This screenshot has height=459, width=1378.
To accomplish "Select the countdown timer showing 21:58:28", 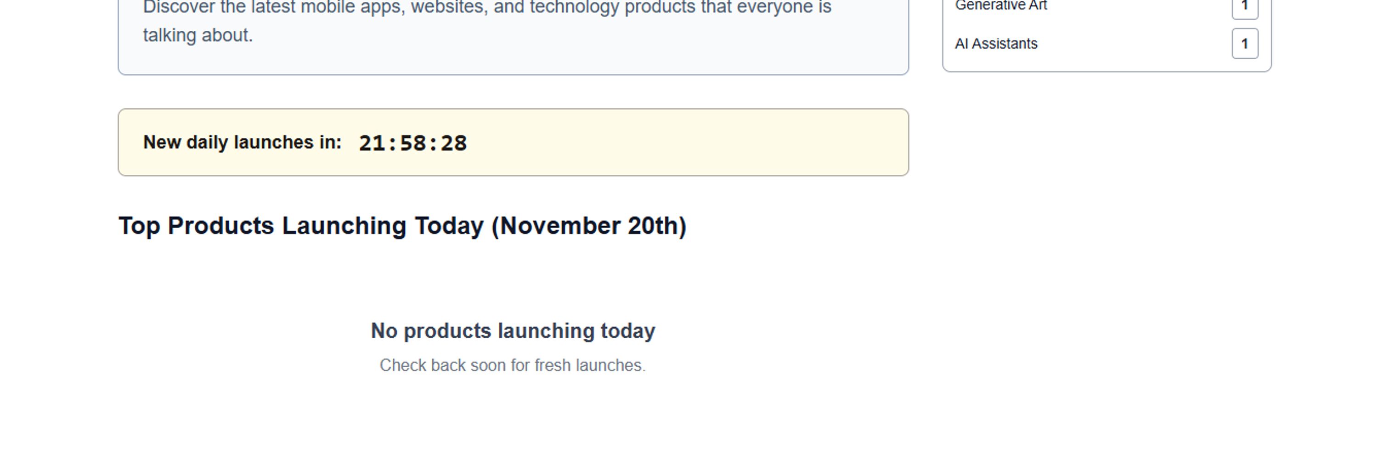I will pyautogui.click(x=413, y=143).
